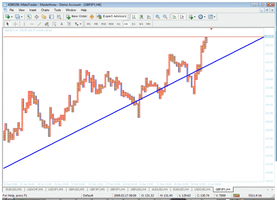The height and width of the screenshot is (200, 277).
Task: Switch chart to M15 timeframe
Action: (x=104, y=24)
